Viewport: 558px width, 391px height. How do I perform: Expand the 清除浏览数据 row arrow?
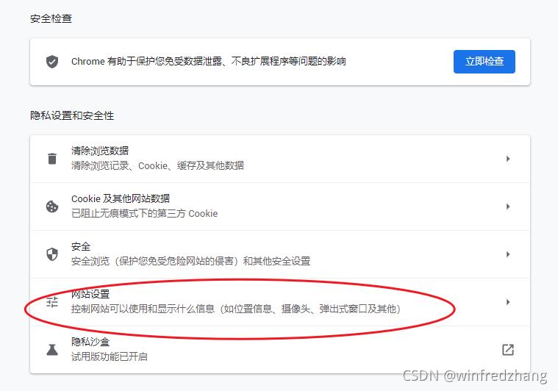tap(508, 159)
